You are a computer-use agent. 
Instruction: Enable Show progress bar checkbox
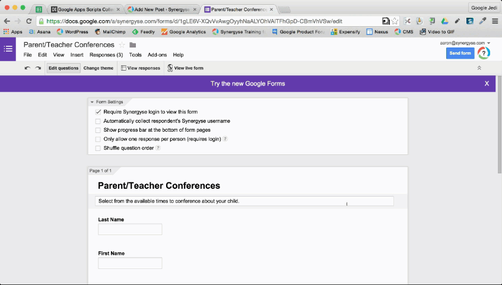tap(99, 130)
